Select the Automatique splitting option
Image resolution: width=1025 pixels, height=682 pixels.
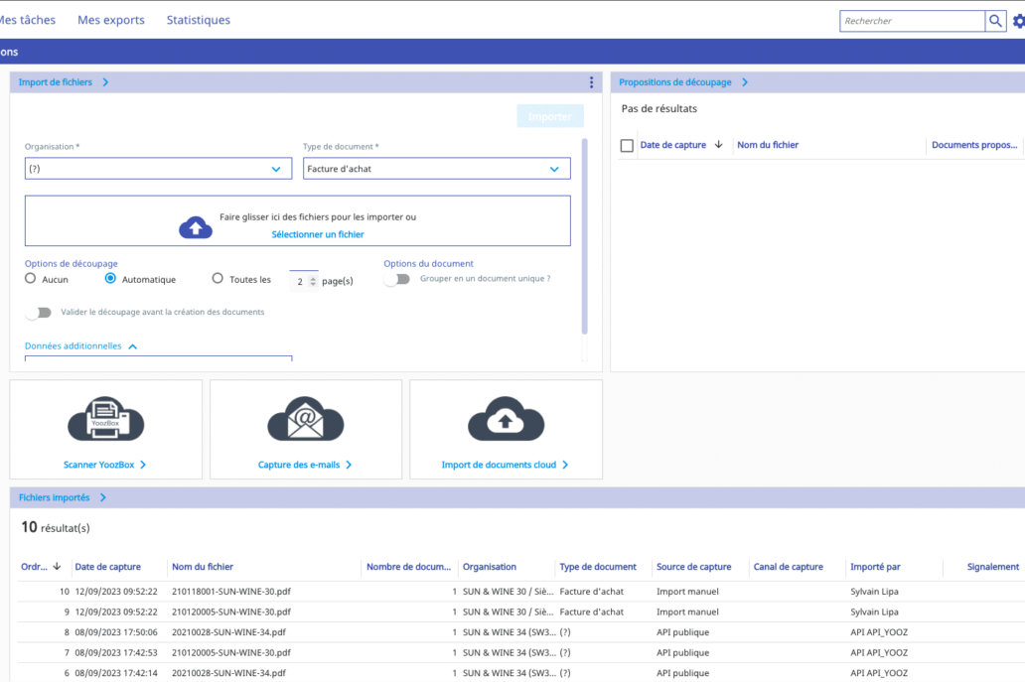click(x=110, y=278)
